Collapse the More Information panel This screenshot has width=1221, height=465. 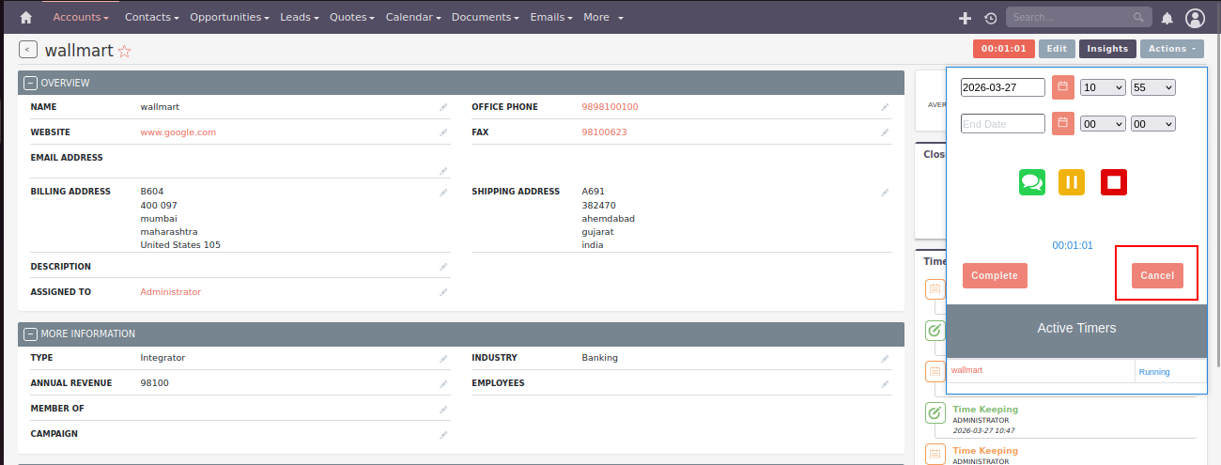(x=30, y=333)
